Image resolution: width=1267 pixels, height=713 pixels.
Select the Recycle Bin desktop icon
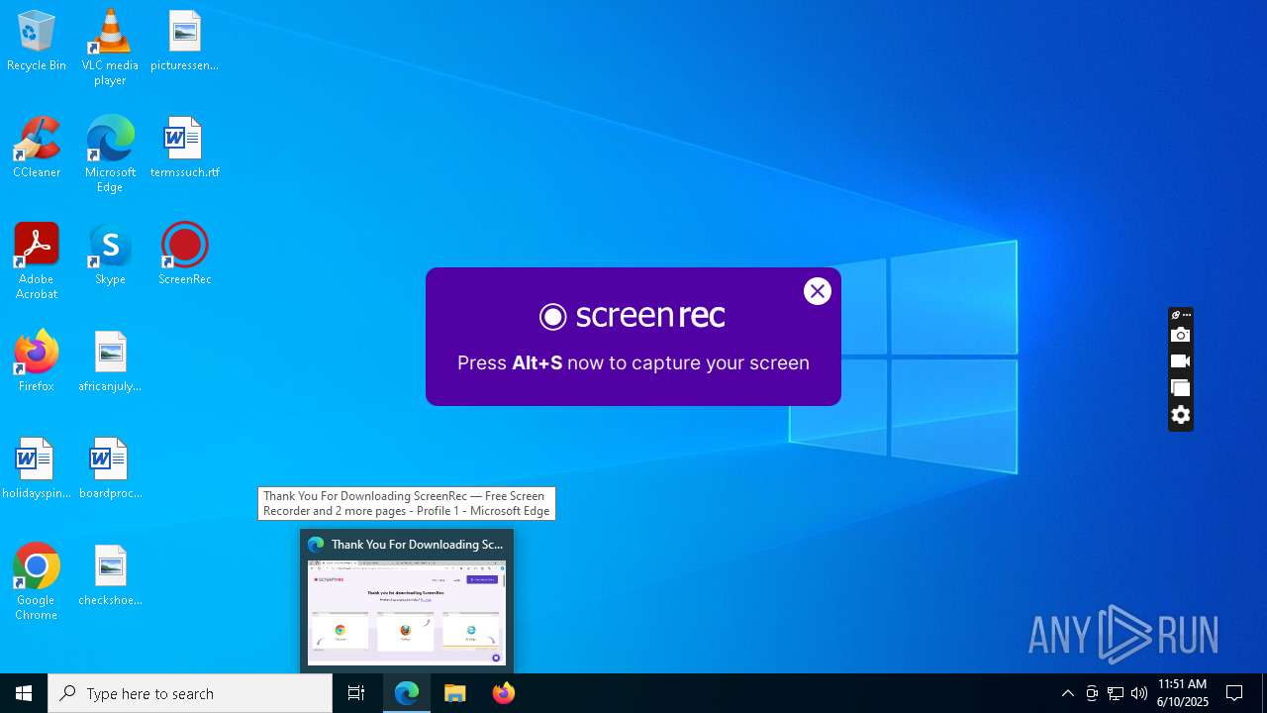37,41
